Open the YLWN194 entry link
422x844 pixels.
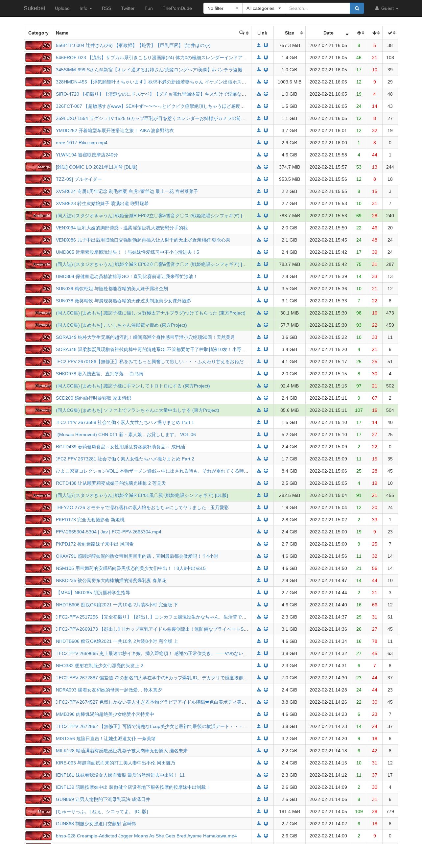click(x=87, y=155)
